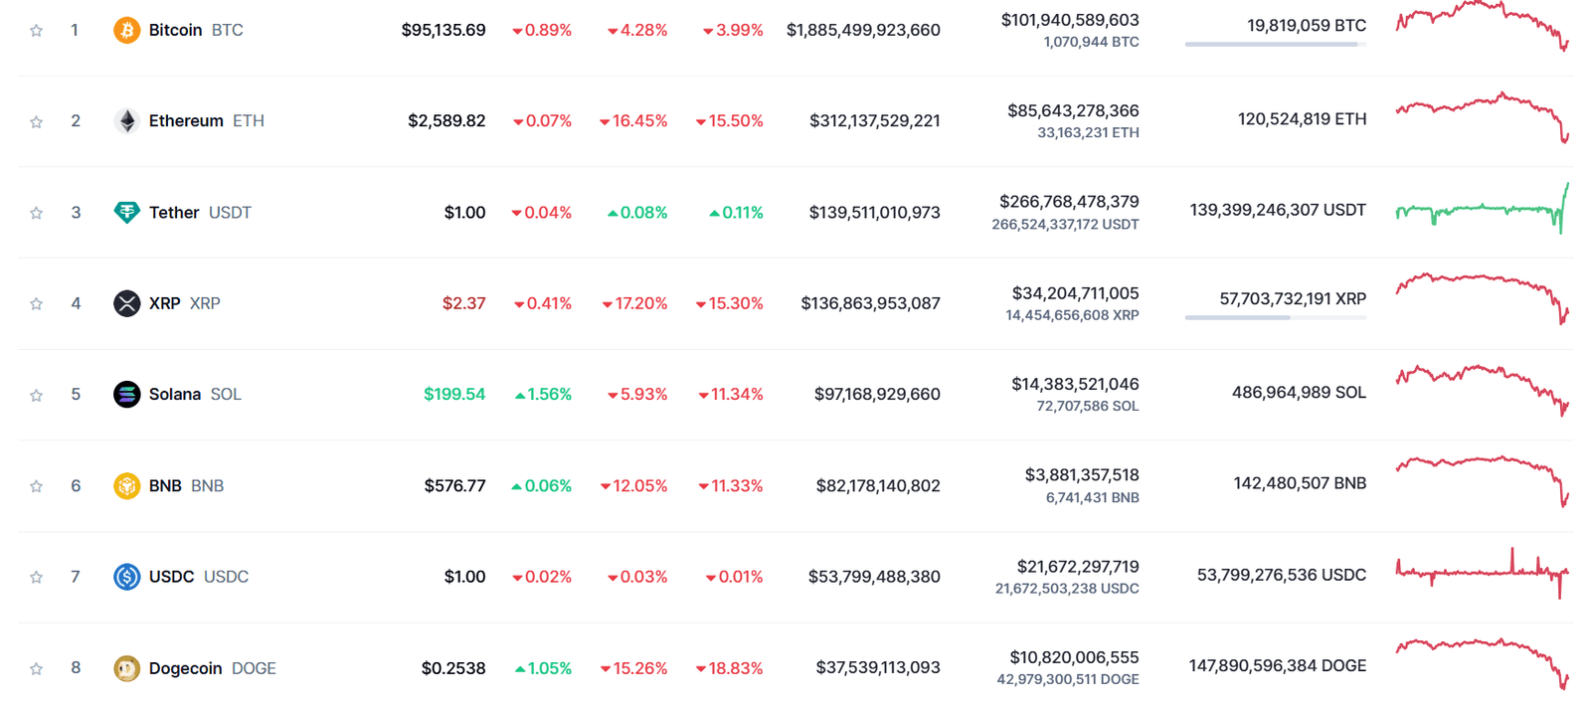Open the Bitcoin detail page via its name
This screenshot has height=707, width=1591.
coord(176,30)
